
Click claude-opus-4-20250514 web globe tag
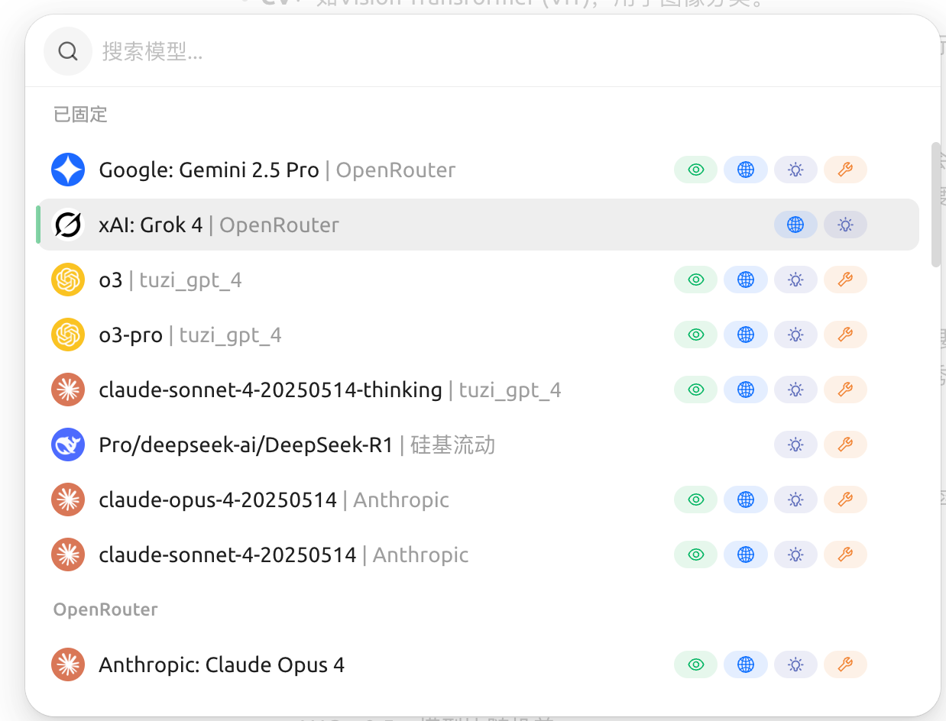(x=746, y=500)
